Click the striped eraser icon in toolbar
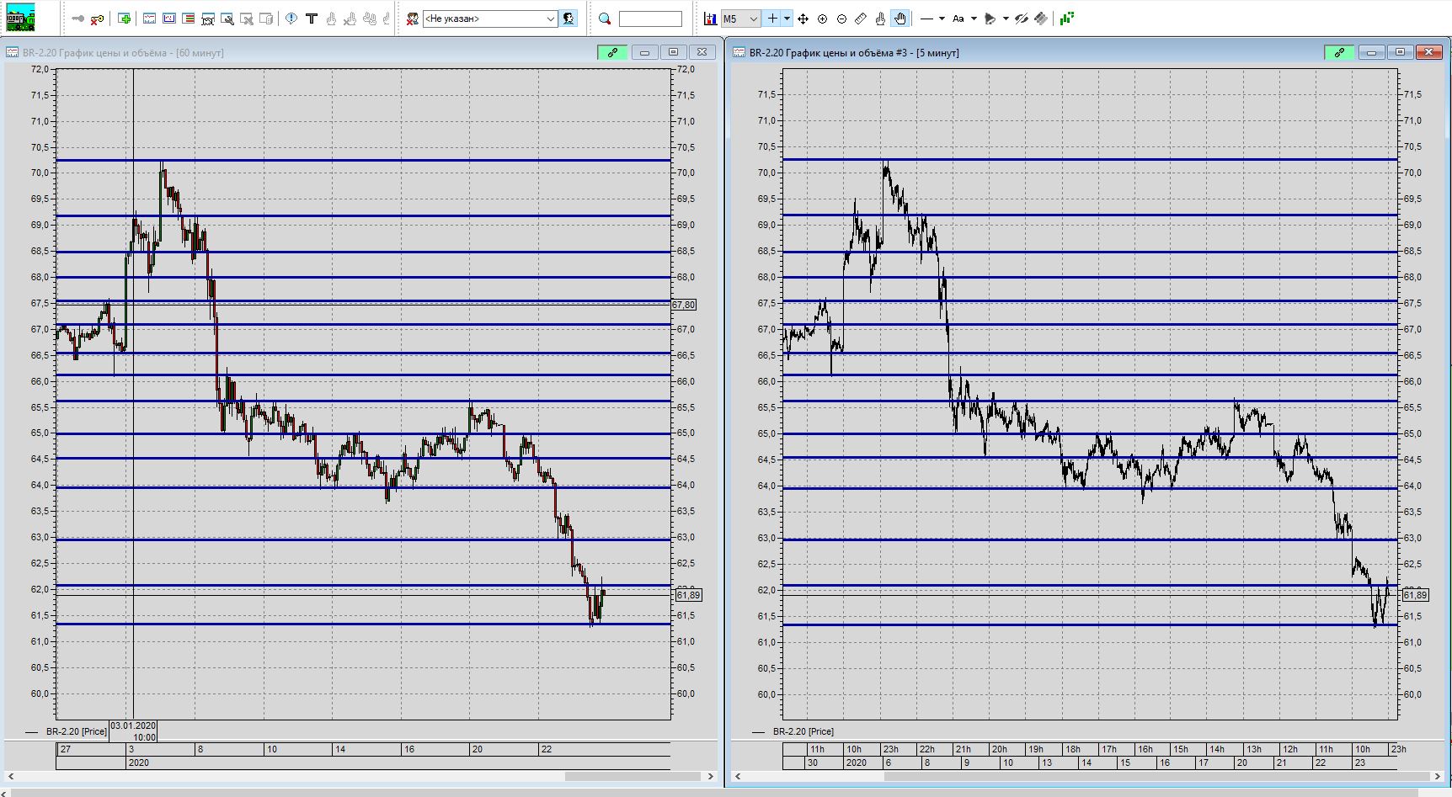The height and width of the screenshot is (797, 1452). (x=1042, y=19)
